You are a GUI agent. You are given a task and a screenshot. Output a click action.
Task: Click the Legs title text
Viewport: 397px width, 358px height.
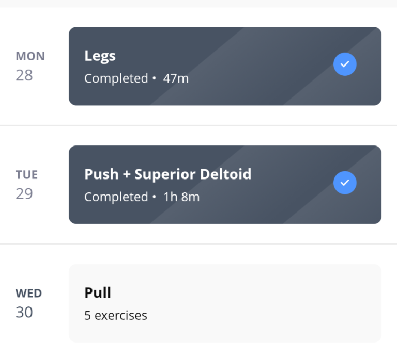100,56
